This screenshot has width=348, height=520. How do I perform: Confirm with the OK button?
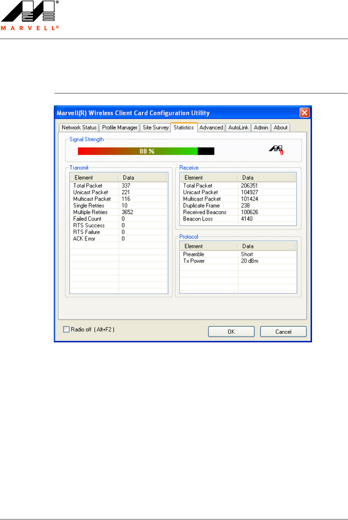pyautogui.click(x=231, y=332)
